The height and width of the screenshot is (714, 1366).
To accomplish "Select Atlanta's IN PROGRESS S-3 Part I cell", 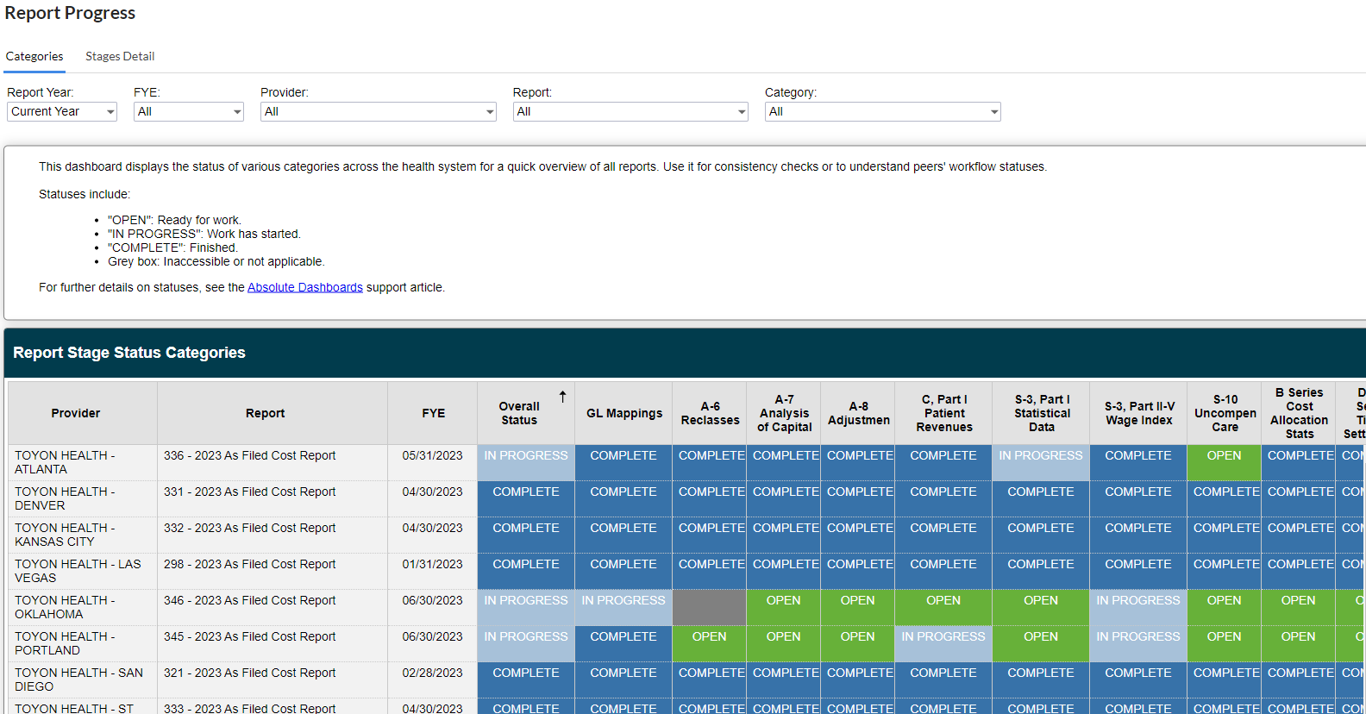I will point(1041,462).
